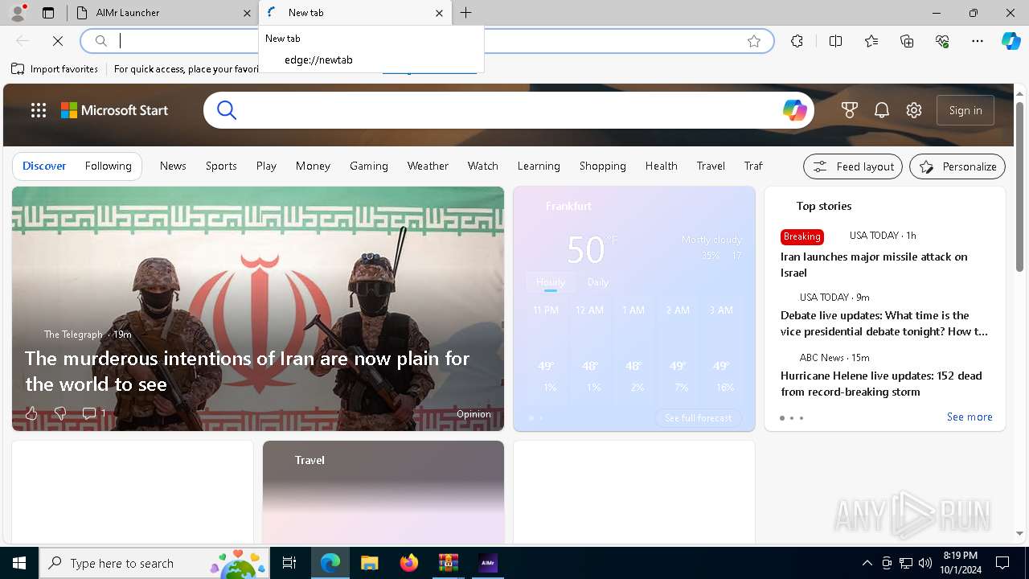Open Task View on the taskbar
This screenshot has height=579, width=1029.
(x=289, y=563)
